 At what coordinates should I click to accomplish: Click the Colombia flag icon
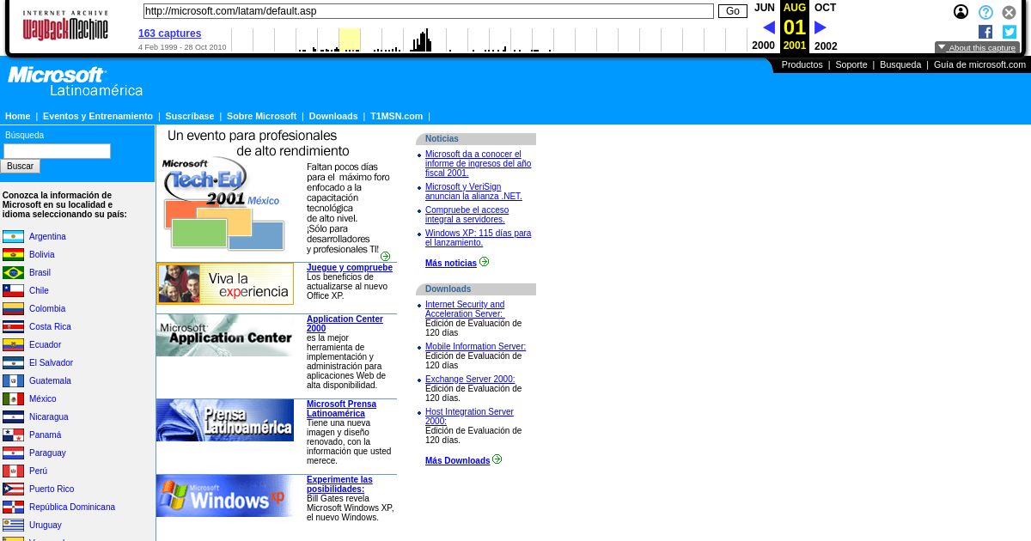click(13, 308)
